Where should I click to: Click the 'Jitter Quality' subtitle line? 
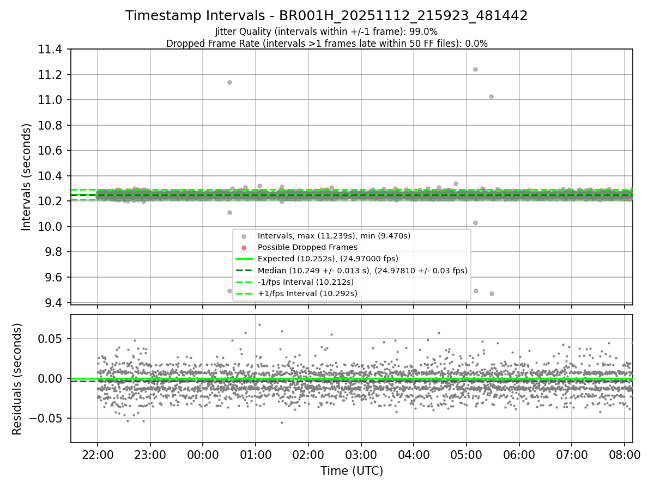click(x=326, y=32)
